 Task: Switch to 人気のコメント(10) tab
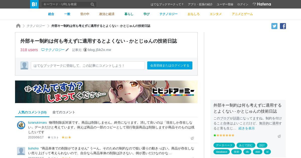pos(32,112)
